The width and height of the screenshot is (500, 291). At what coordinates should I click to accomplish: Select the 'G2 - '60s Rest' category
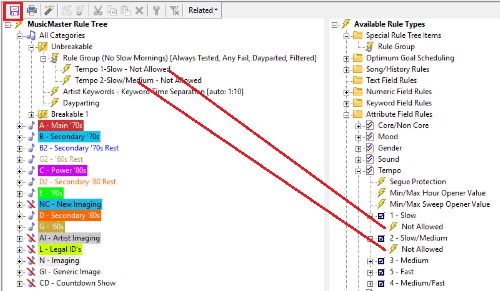[x=61, y=159]
